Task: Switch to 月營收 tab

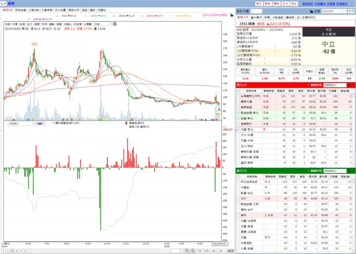Action: click(102, 10)
